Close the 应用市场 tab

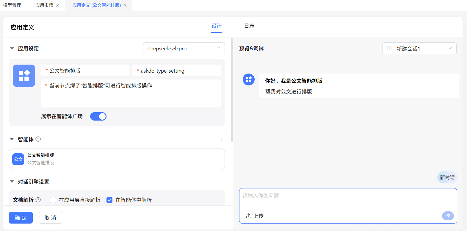click(58, 5)
